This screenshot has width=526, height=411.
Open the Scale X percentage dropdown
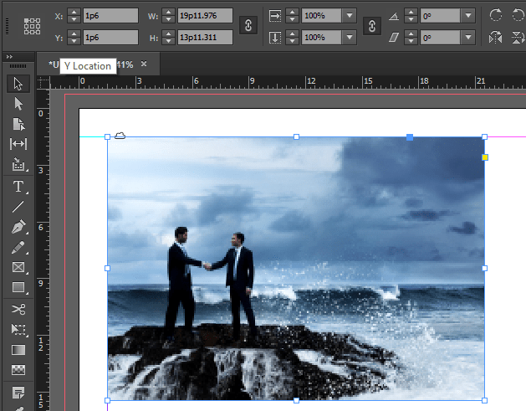pyautogui.click(x=350, y=15)
